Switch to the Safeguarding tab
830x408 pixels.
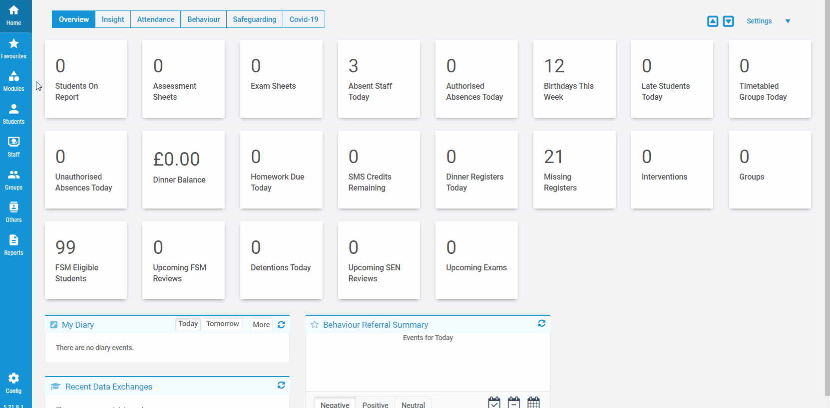pyautogui.click(x=254, y=19)
